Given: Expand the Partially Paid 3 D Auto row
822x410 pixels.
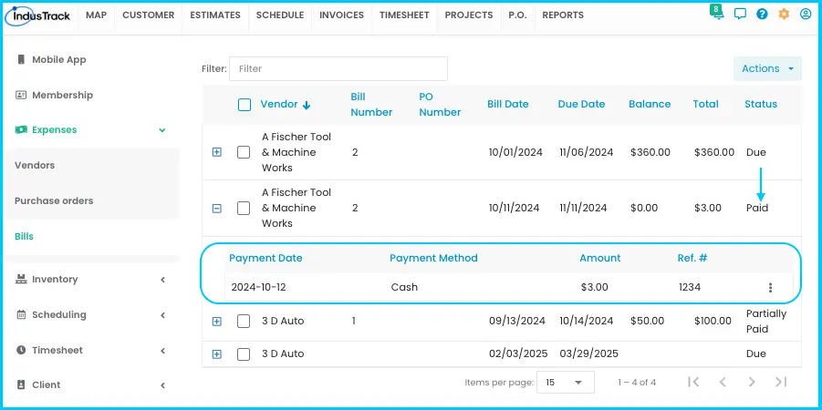Looking at the screenshot, I should 216,322.
